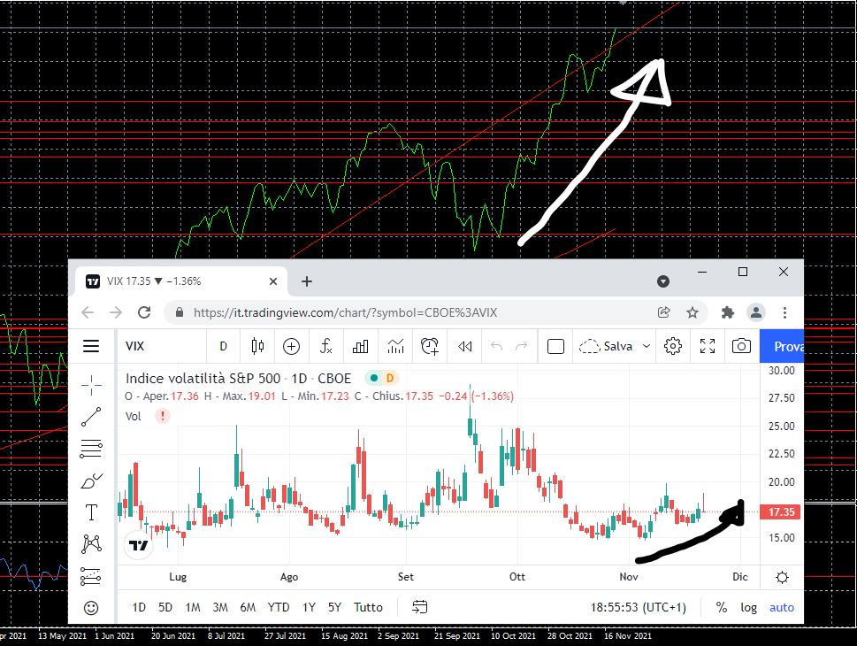
Task: Create an alert with the alarm clock icon
Action: (430, 346)
